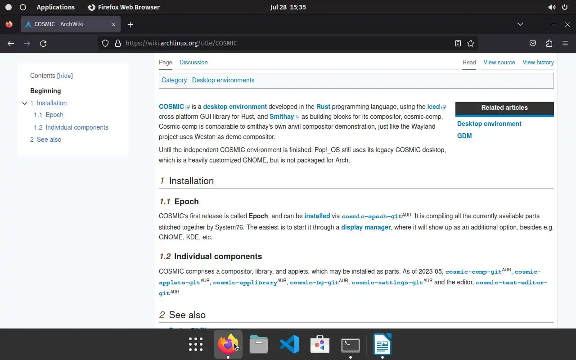Click the 1.2 Individual components heading
This screenshot has width=576, height=360.
tap(211, 256)
